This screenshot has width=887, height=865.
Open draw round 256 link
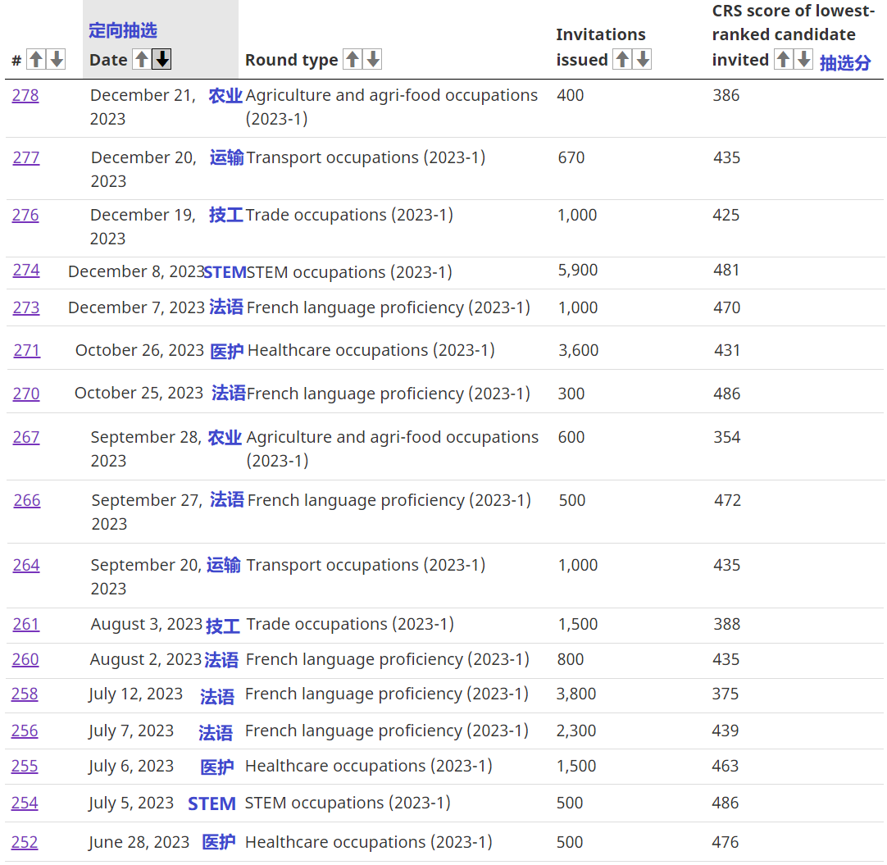pyautogui.click(x=25, y=731)
